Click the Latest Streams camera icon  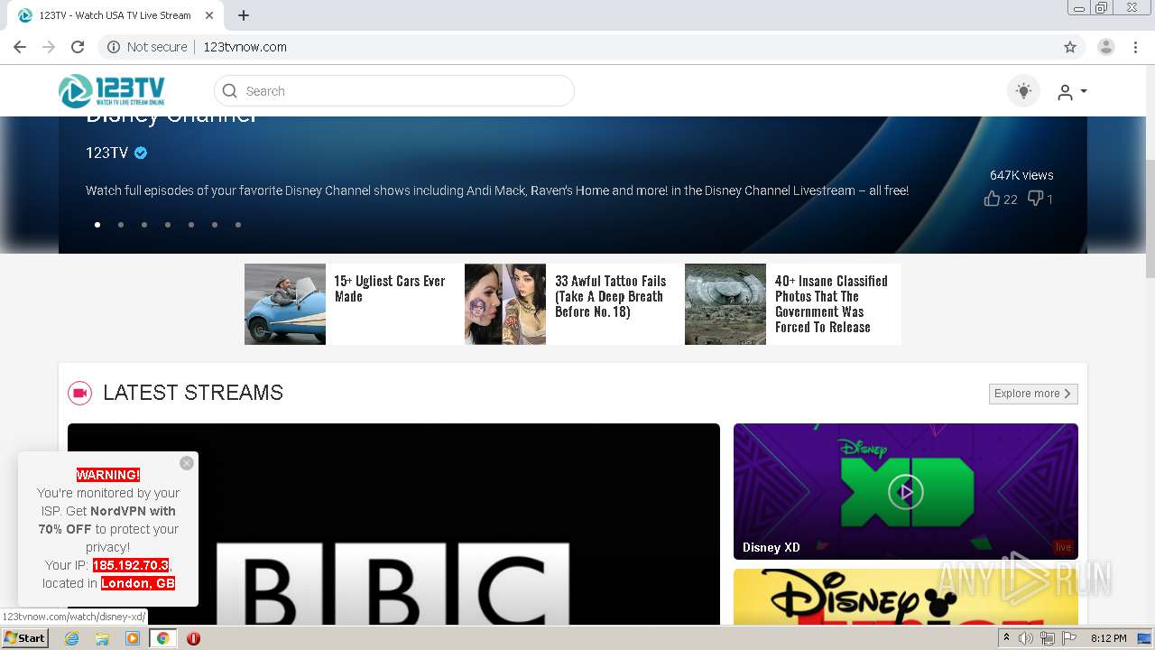(80, 393)
